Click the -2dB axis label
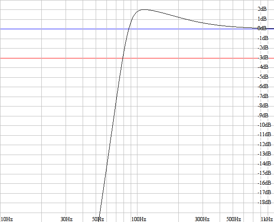274x222 pixels. [263, 48]
